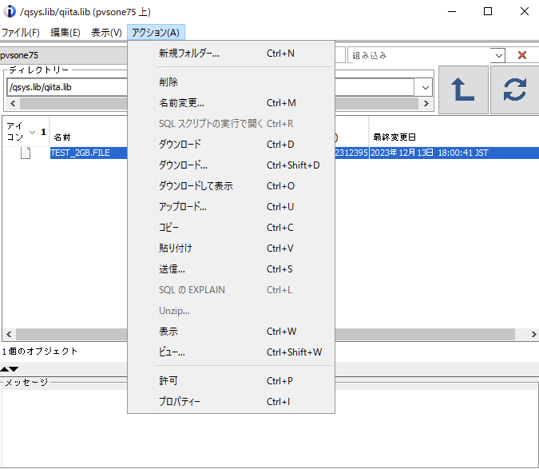Open the 表示(V) menu
Screen dimensions: 539x469
point(106,32)
